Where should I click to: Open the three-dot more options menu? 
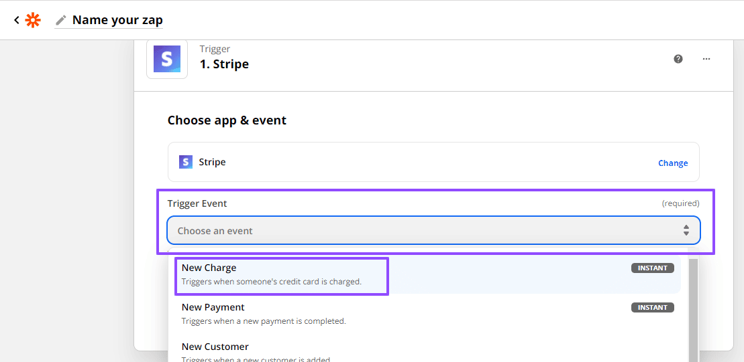[x=706, y=59]
